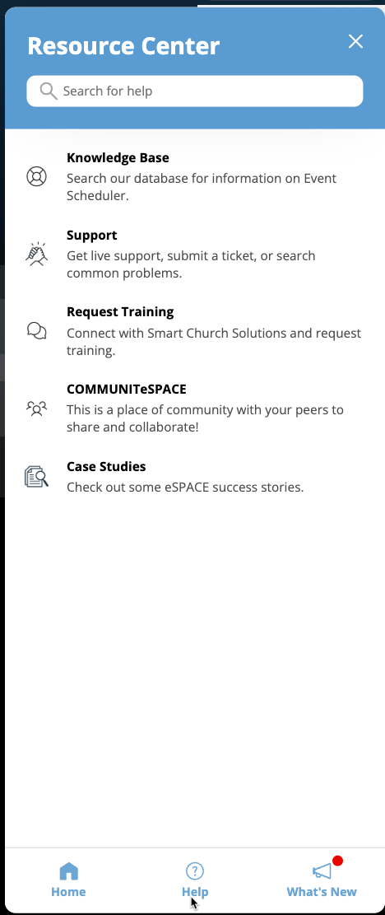Click the Support handshake icon

[x=37, y=254]
